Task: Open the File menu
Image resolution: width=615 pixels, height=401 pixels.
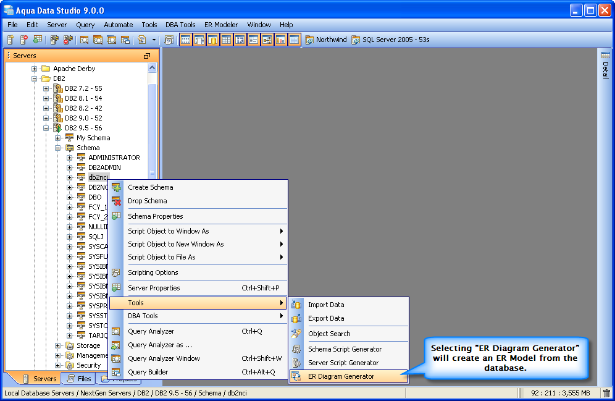Action: point(12,25)
